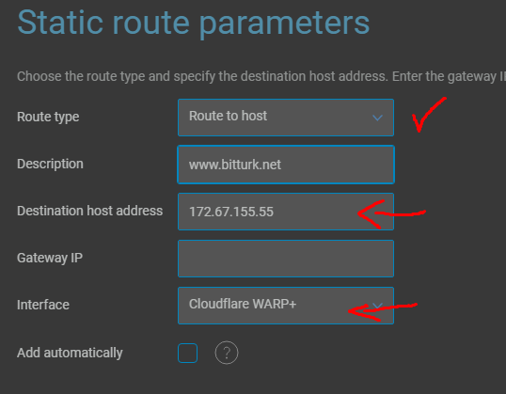Screen dimensions: 506x394
Task: Click the Description label
Action: coord(50,164)
